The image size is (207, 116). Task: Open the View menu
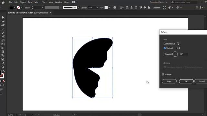pyautogui.click(x=51, y=2)
